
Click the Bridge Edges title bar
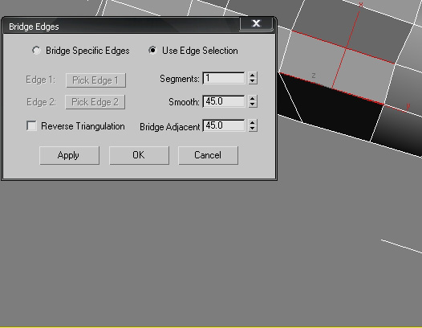[x=121, y=27]
